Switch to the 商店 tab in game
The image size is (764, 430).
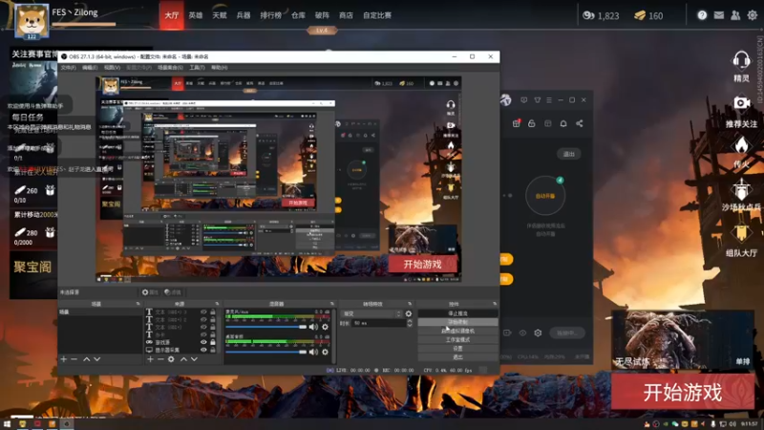[346, 15]
